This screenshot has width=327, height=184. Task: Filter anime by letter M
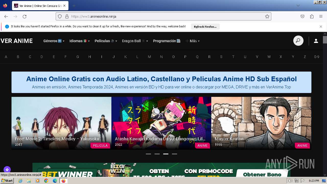[x=149, y=57]
